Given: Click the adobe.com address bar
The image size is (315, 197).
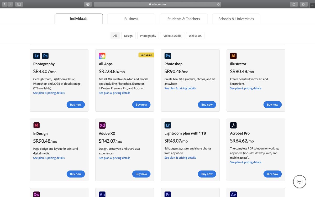Looking at the screenshot, I should click(x=157, y=4).
